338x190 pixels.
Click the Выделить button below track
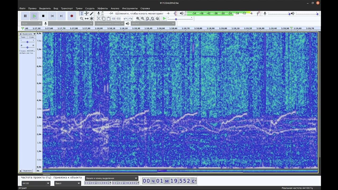point(27,171)
